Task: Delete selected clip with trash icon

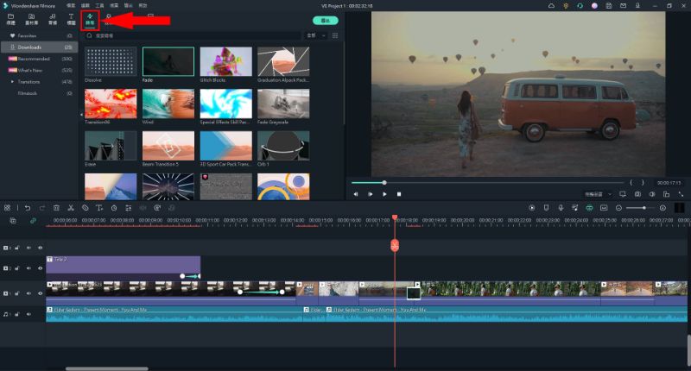Action: pos(56,208)
